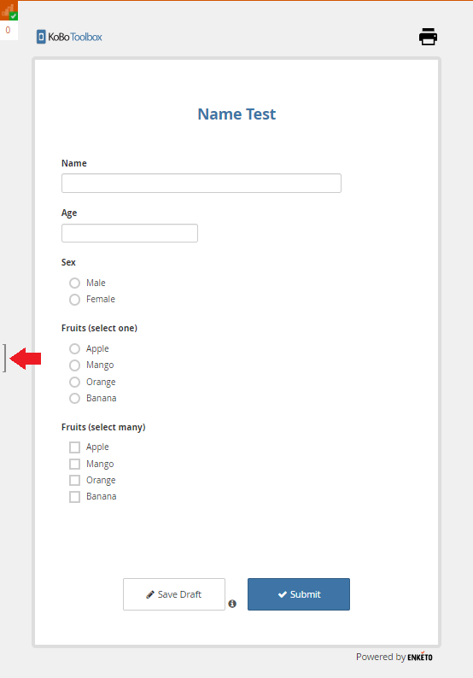The width and height of the screenshot is (473, 678).
Task: Click the Submit button
Action: click(299, 594)
